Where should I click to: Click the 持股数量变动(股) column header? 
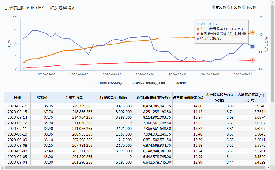point(113,98)
